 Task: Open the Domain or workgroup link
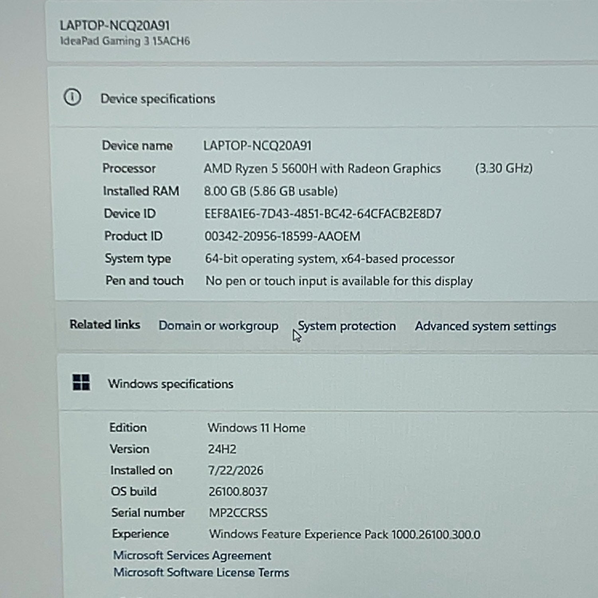pyautogui.click(x=218, y=326)
